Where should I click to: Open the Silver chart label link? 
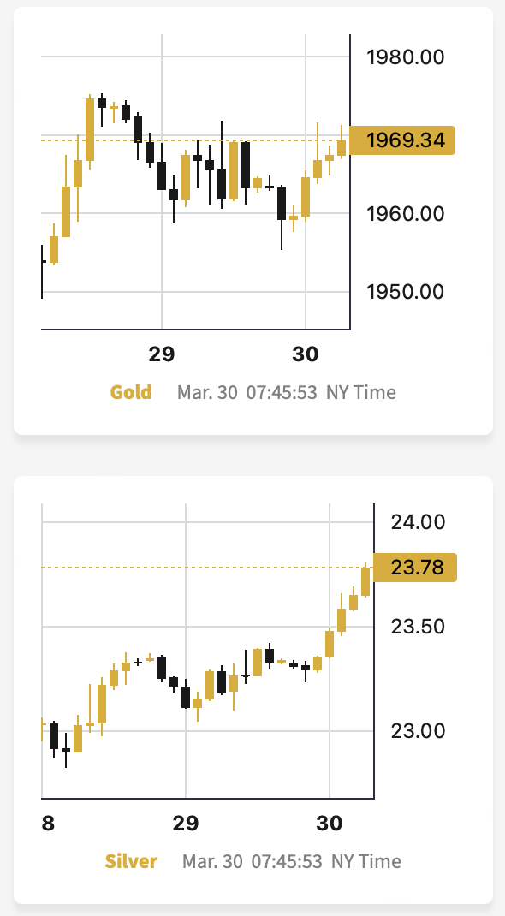131,861
